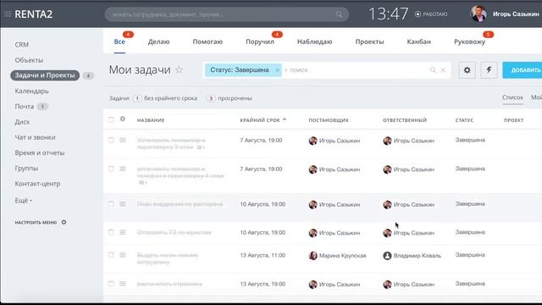Viewport: 542px width, 305px height.
Task: Click the user avatar of Игорь Сазыкин in header
Action: (x=478, y=14)
